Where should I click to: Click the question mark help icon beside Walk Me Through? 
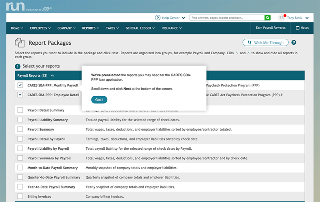294,43
